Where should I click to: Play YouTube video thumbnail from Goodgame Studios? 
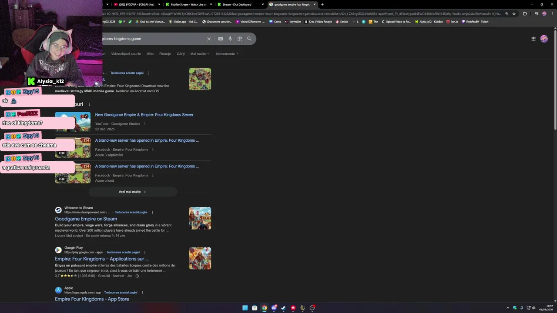point(73,122)
